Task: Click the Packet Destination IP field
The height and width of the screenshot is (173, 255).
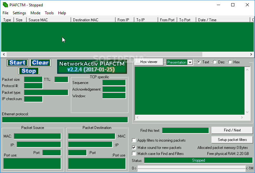Action: (90, 144)
